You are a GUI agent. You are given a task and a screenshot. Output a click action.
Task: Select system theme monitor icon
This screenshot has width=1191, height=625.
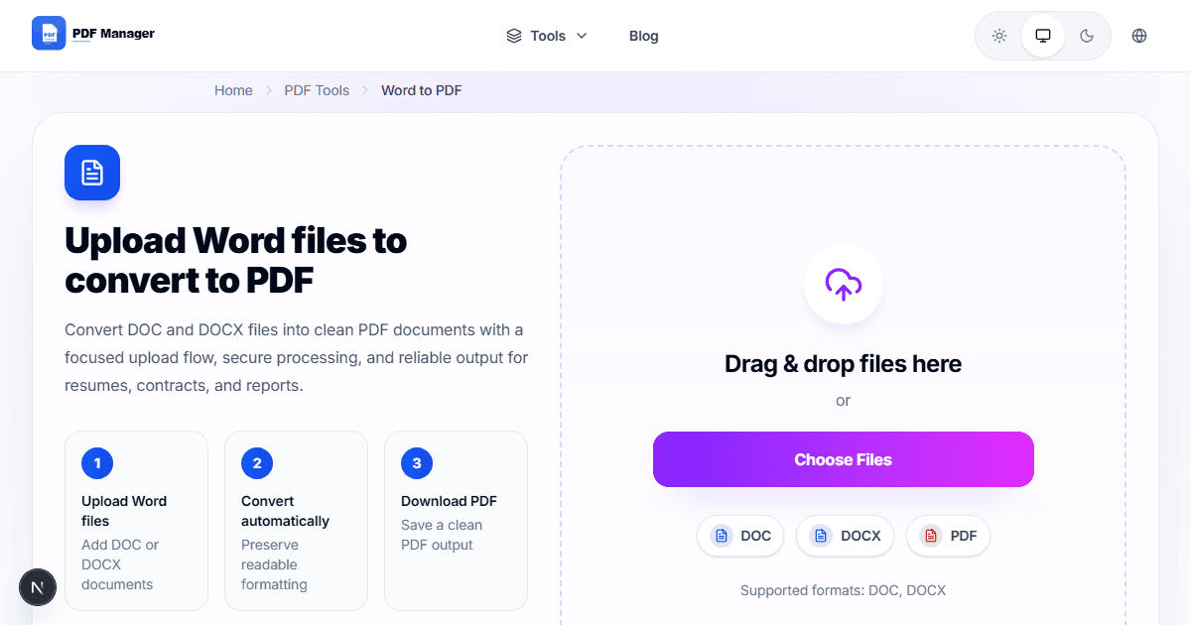pyautogui.click(x=1043, y=36)
